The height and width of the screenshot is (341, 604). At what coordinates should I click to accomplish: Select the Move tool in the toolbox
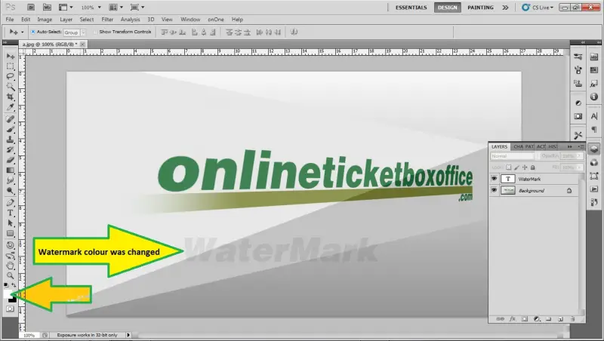pos(11,56)
